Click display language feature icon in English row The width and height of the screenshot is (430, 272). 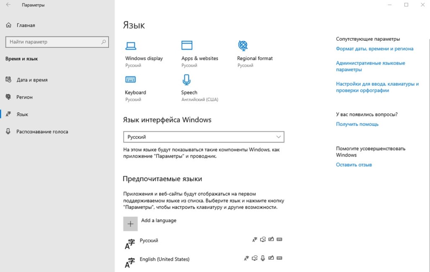(246, 258)
